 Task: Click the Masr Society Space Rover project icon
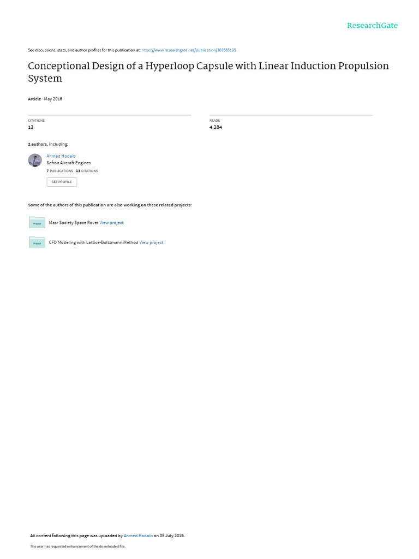(x=37, y=223)
